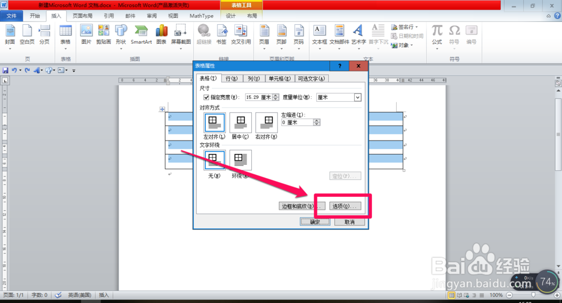Insert WordArt (艺术字)
This screenshot has height=303, width=562.
pos(359,35)
